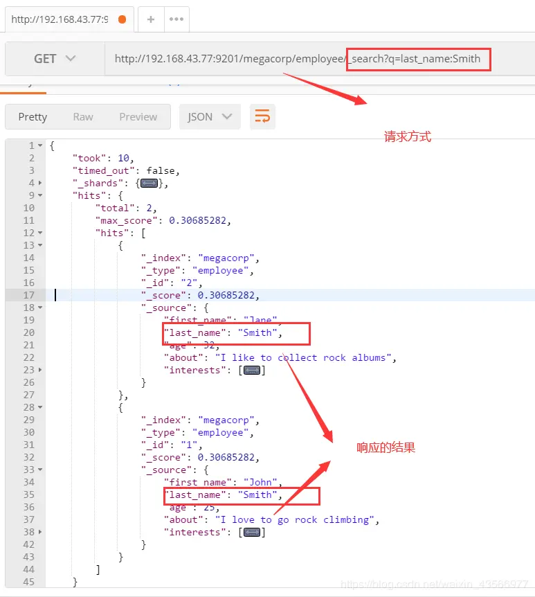Image resolution: width=535 pixels, height=597 pixels.
Task: Open a new request tab with the plus icon
Action: (x=151, y=19)
